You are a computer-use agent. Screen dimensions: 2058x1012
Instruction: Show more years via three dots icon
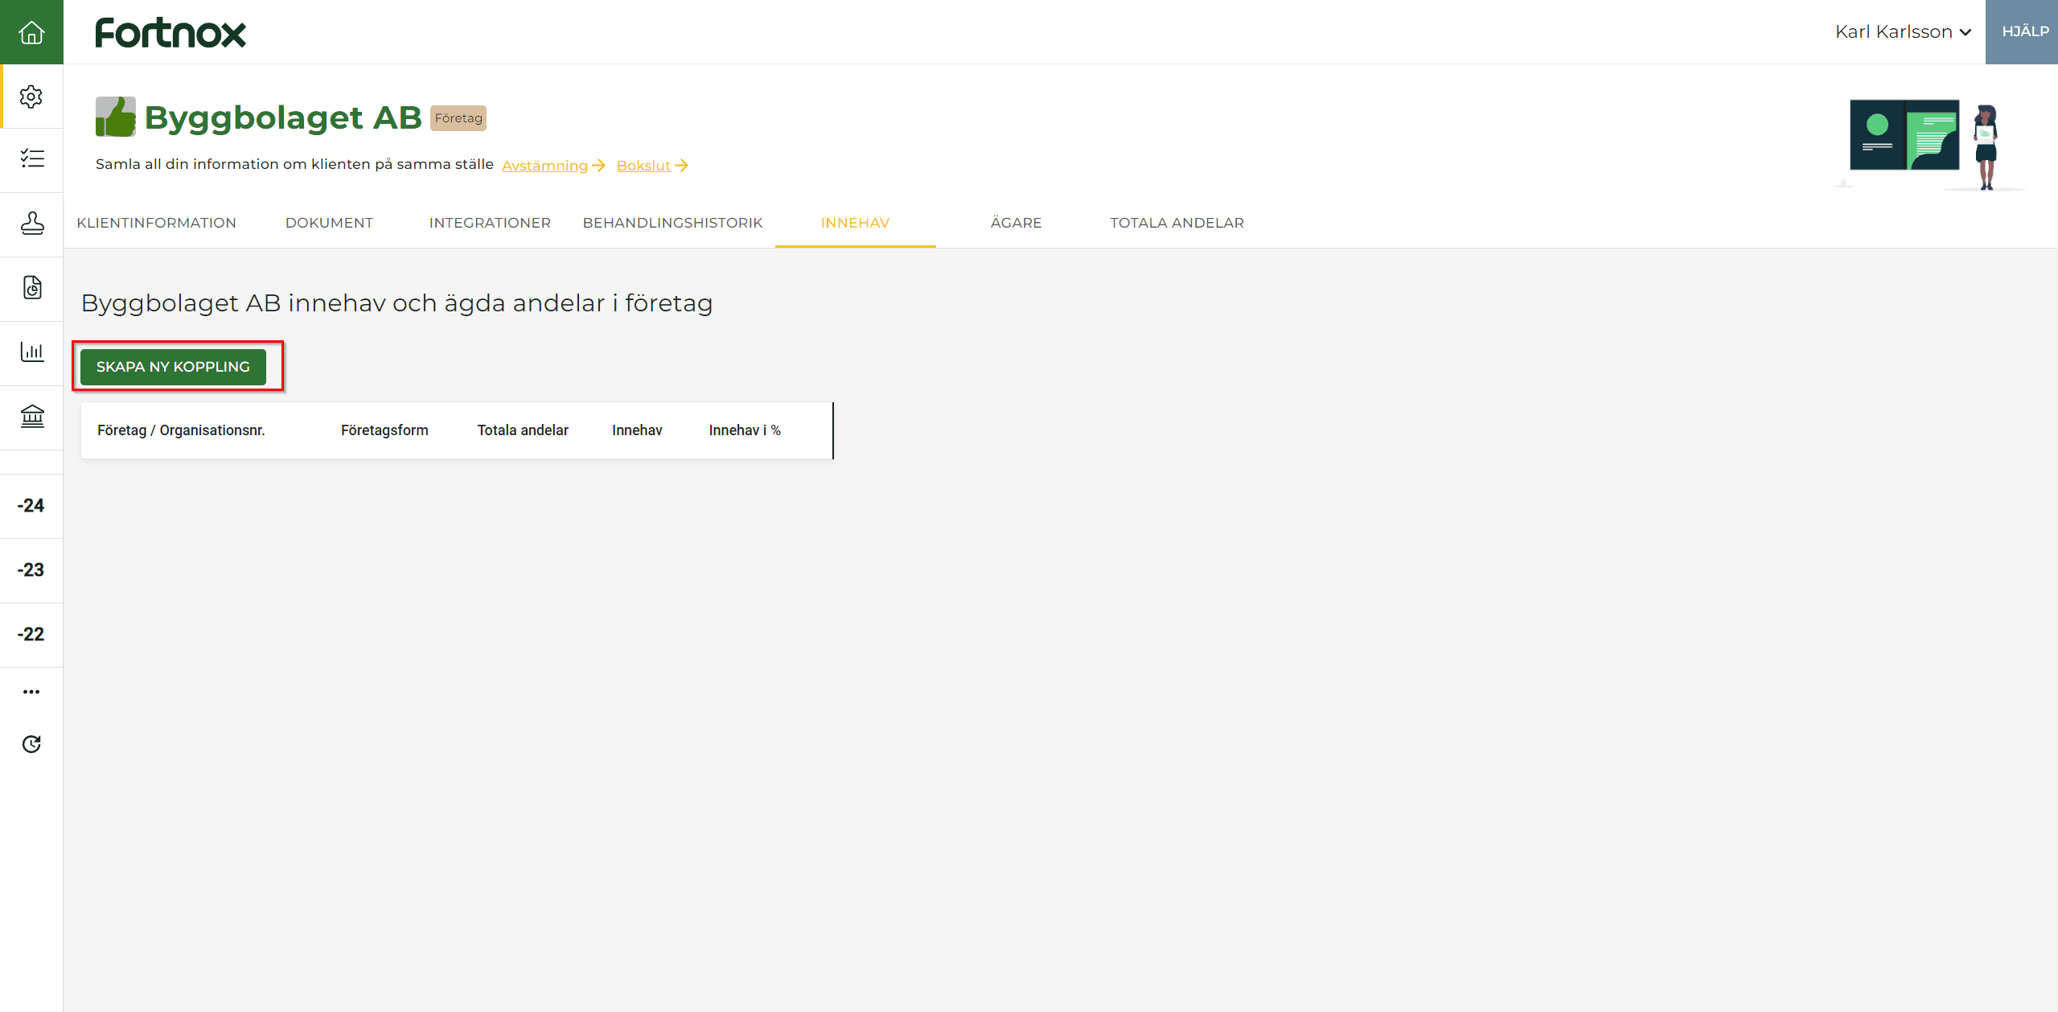coord(31,692)
